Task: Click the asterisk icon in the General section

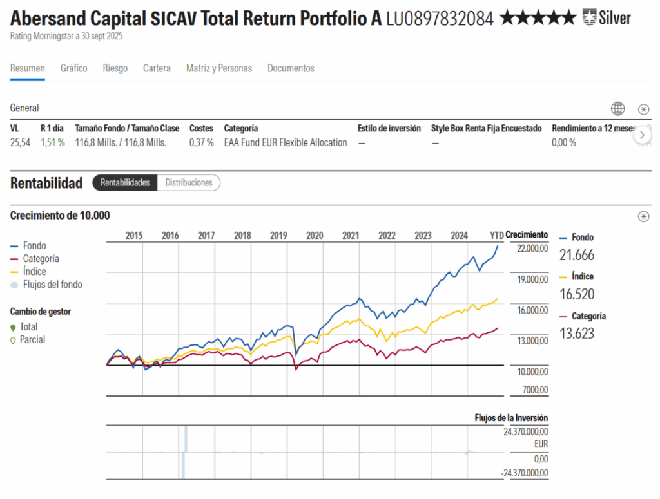Action: pos(643,108)
